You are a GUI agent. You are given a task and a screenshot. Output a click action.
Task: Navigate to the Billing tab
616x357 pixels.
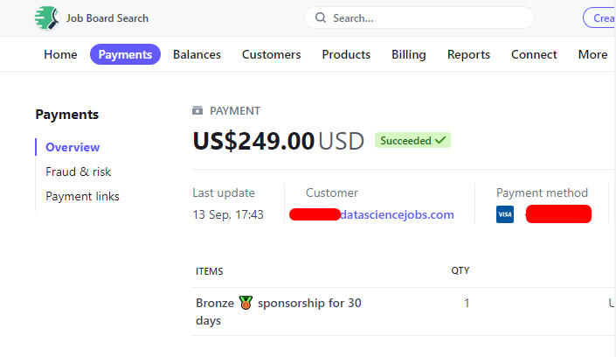tap(408, 54)
